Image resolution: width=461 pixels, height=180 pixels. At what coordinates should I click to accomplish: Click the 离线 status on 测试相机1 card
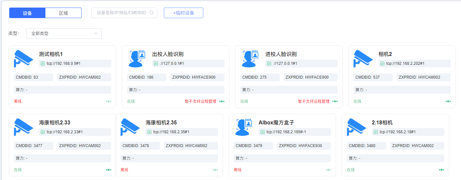pos(18,101)
